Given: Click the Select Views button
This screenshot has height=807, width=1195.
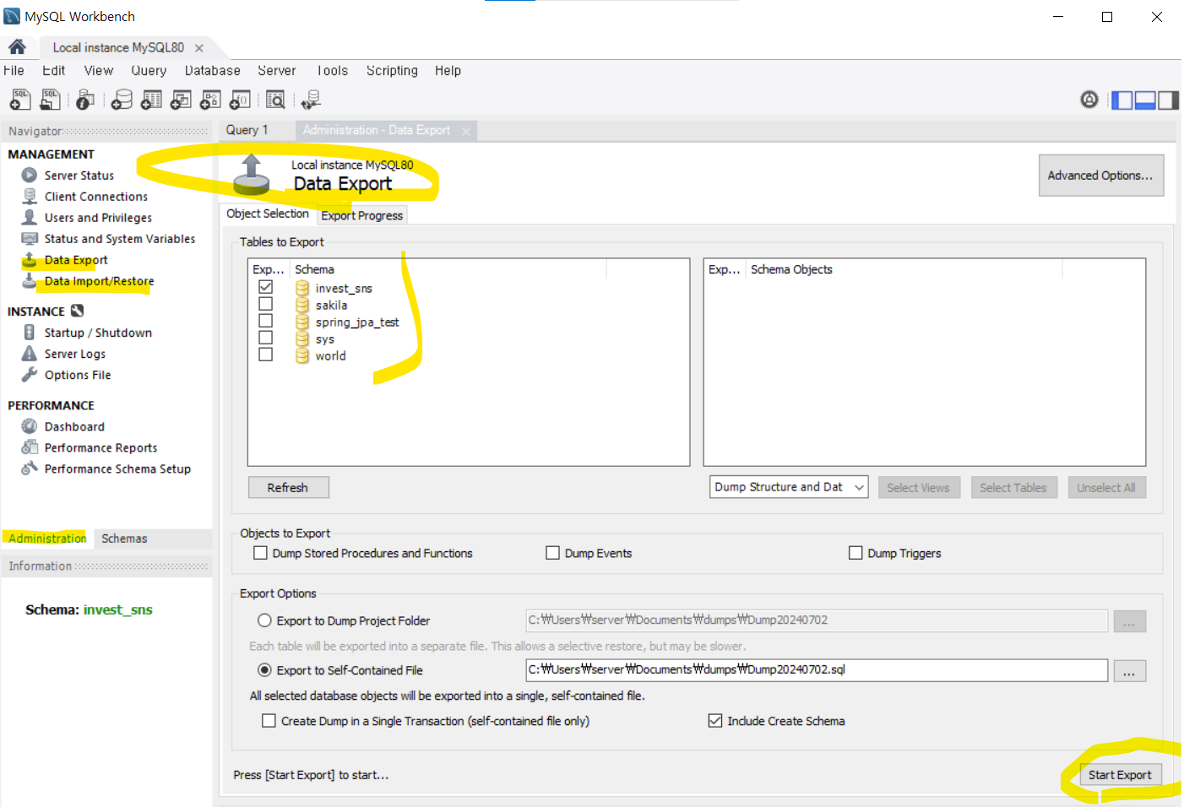Looking at the screenshot, I should tap(919, 488).
